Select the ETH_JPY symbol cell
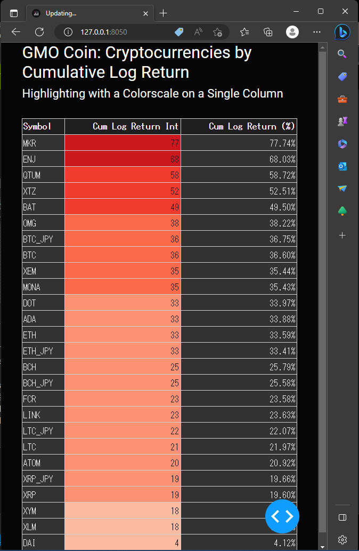 click(43, 351)
